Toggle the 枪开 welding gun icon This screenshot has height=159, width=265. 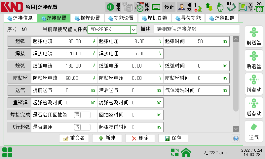(x=142, y=7)
